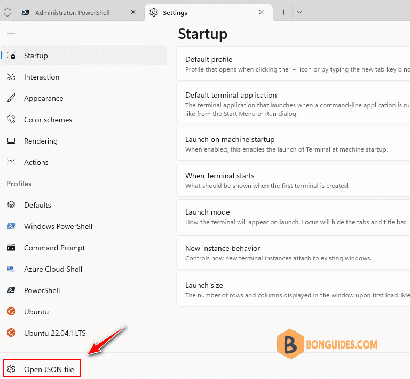Click the Startup sidebar icon
This screenshot has height=379, width=410.
tap(11, 56)
